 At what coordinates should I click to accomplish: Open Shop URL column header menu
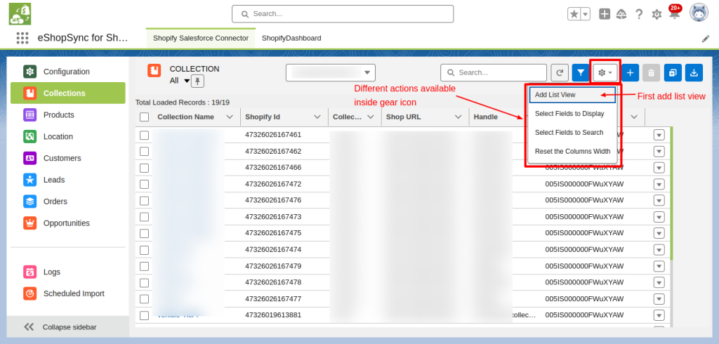click(458, 117)
